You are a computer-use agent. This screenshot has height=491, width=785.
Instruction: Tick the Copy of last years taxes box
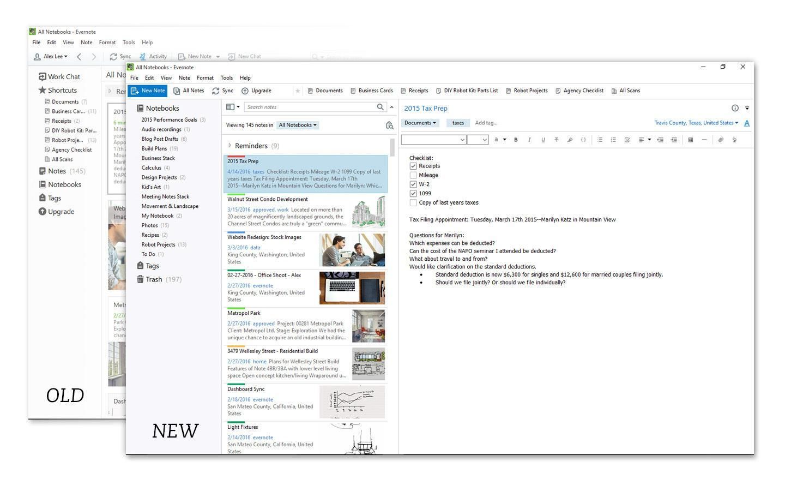click(413, 202)
